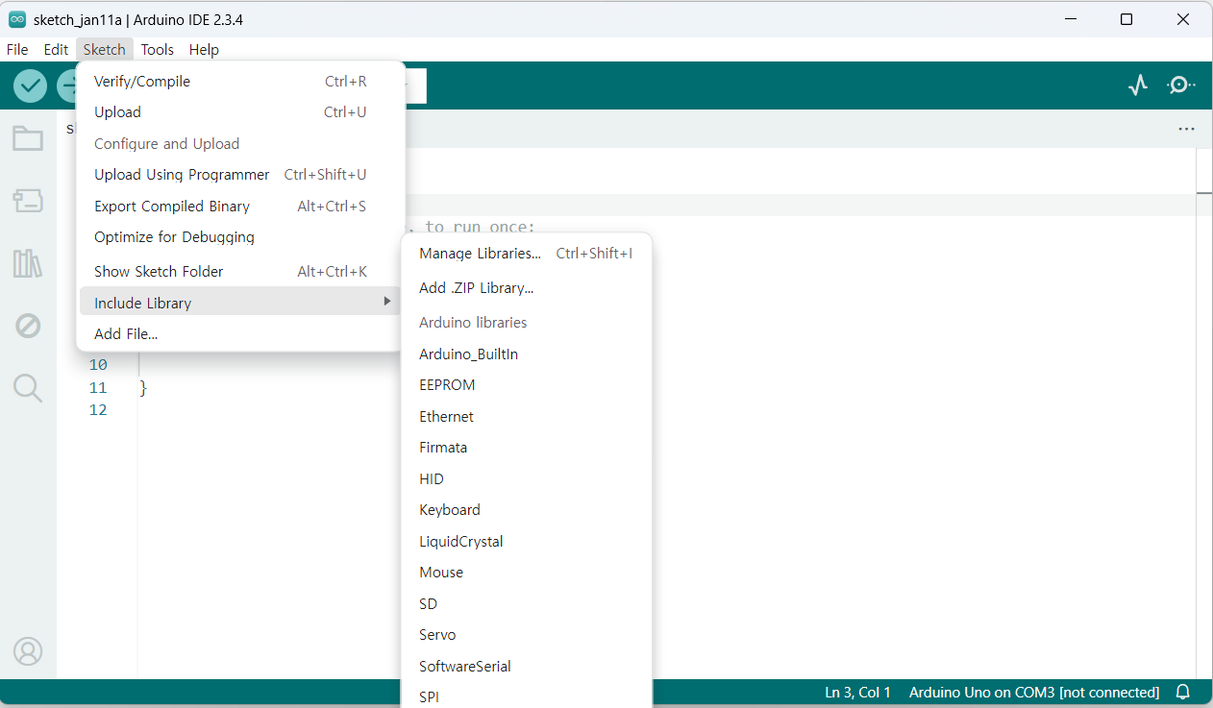
Task: Click the closing brace on line 11
Action: coord(144,388)
